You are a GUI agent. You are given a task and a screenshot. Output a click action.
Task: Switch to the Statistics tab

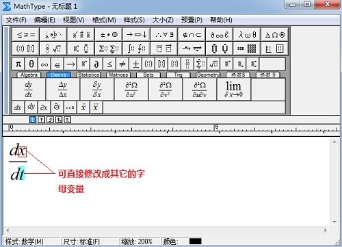pos(88,75)
